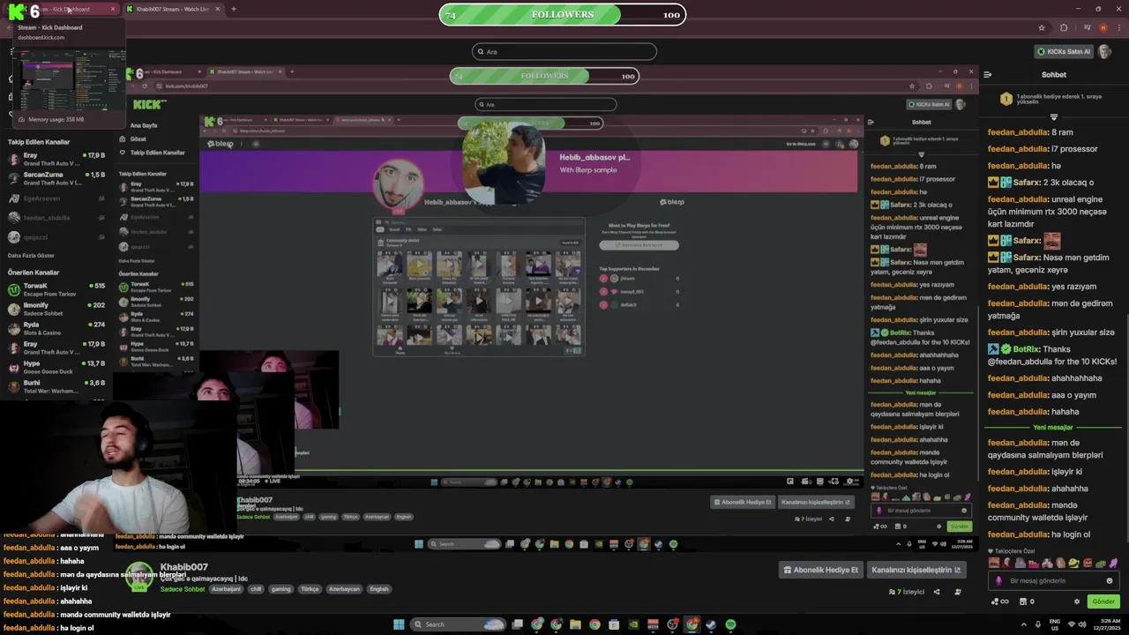Collapse the Sohbet chat panel
Screen dimensions: 1129x635
pyautogui.click(x=988, y=75)
